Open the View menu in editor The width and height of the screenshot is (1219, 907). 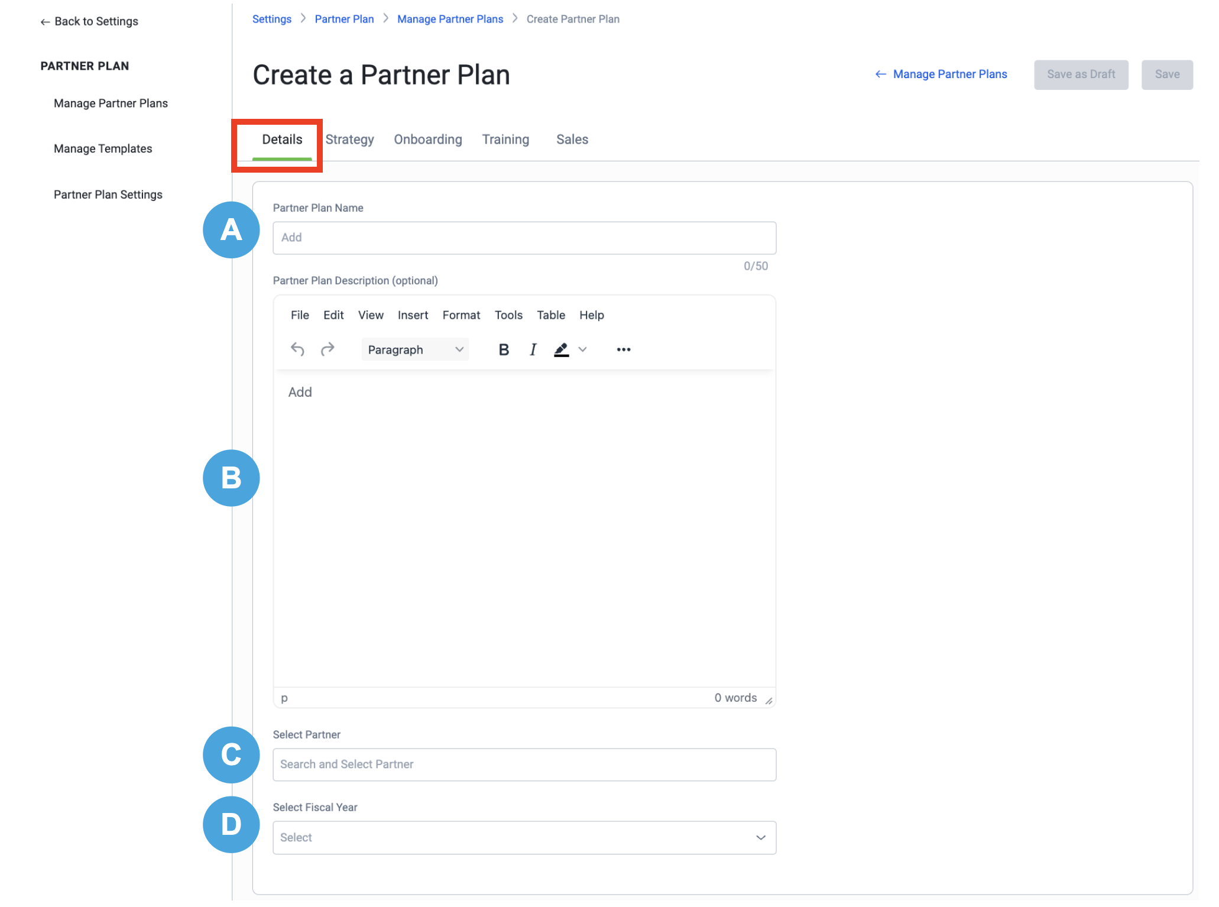point(371,316)
